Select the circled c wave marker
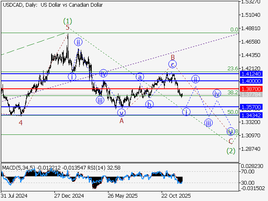268x201 pixels. tap(172, 64)
